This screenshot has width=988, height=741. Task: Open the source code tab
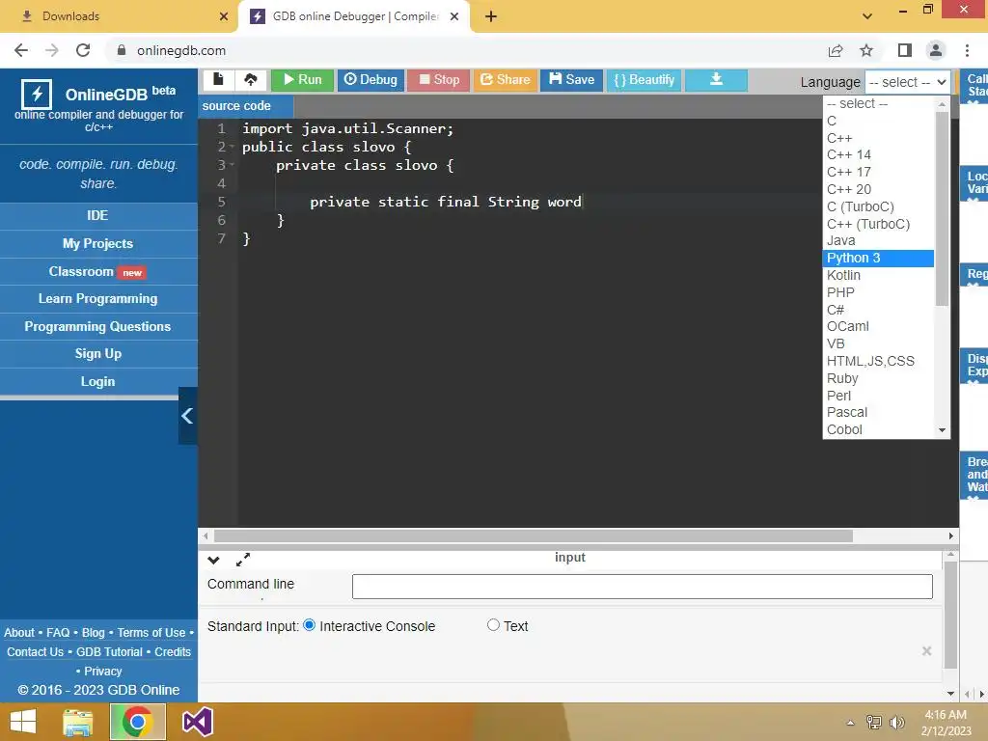click(245, 106)
